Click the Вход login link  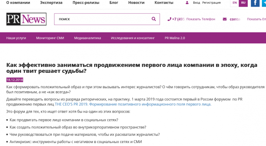click(197, 3)
